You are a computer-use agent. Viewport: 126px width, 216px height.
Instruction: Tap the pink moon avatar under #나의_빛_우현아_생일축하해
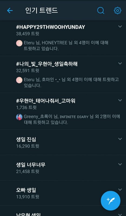[x=19, y=80]
